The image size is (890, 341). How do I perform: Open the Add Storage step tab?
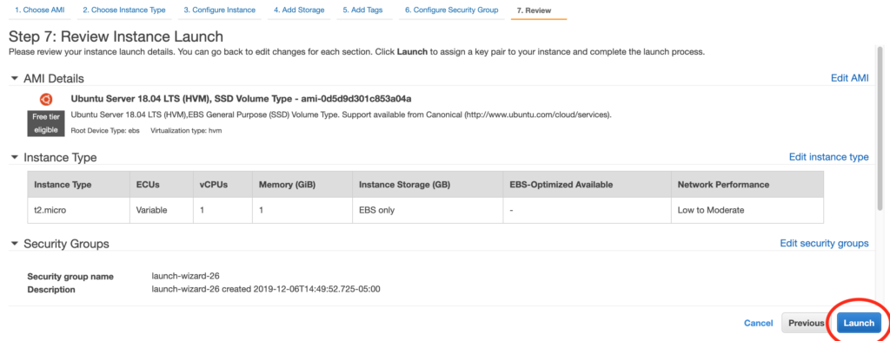click(299, 10)
